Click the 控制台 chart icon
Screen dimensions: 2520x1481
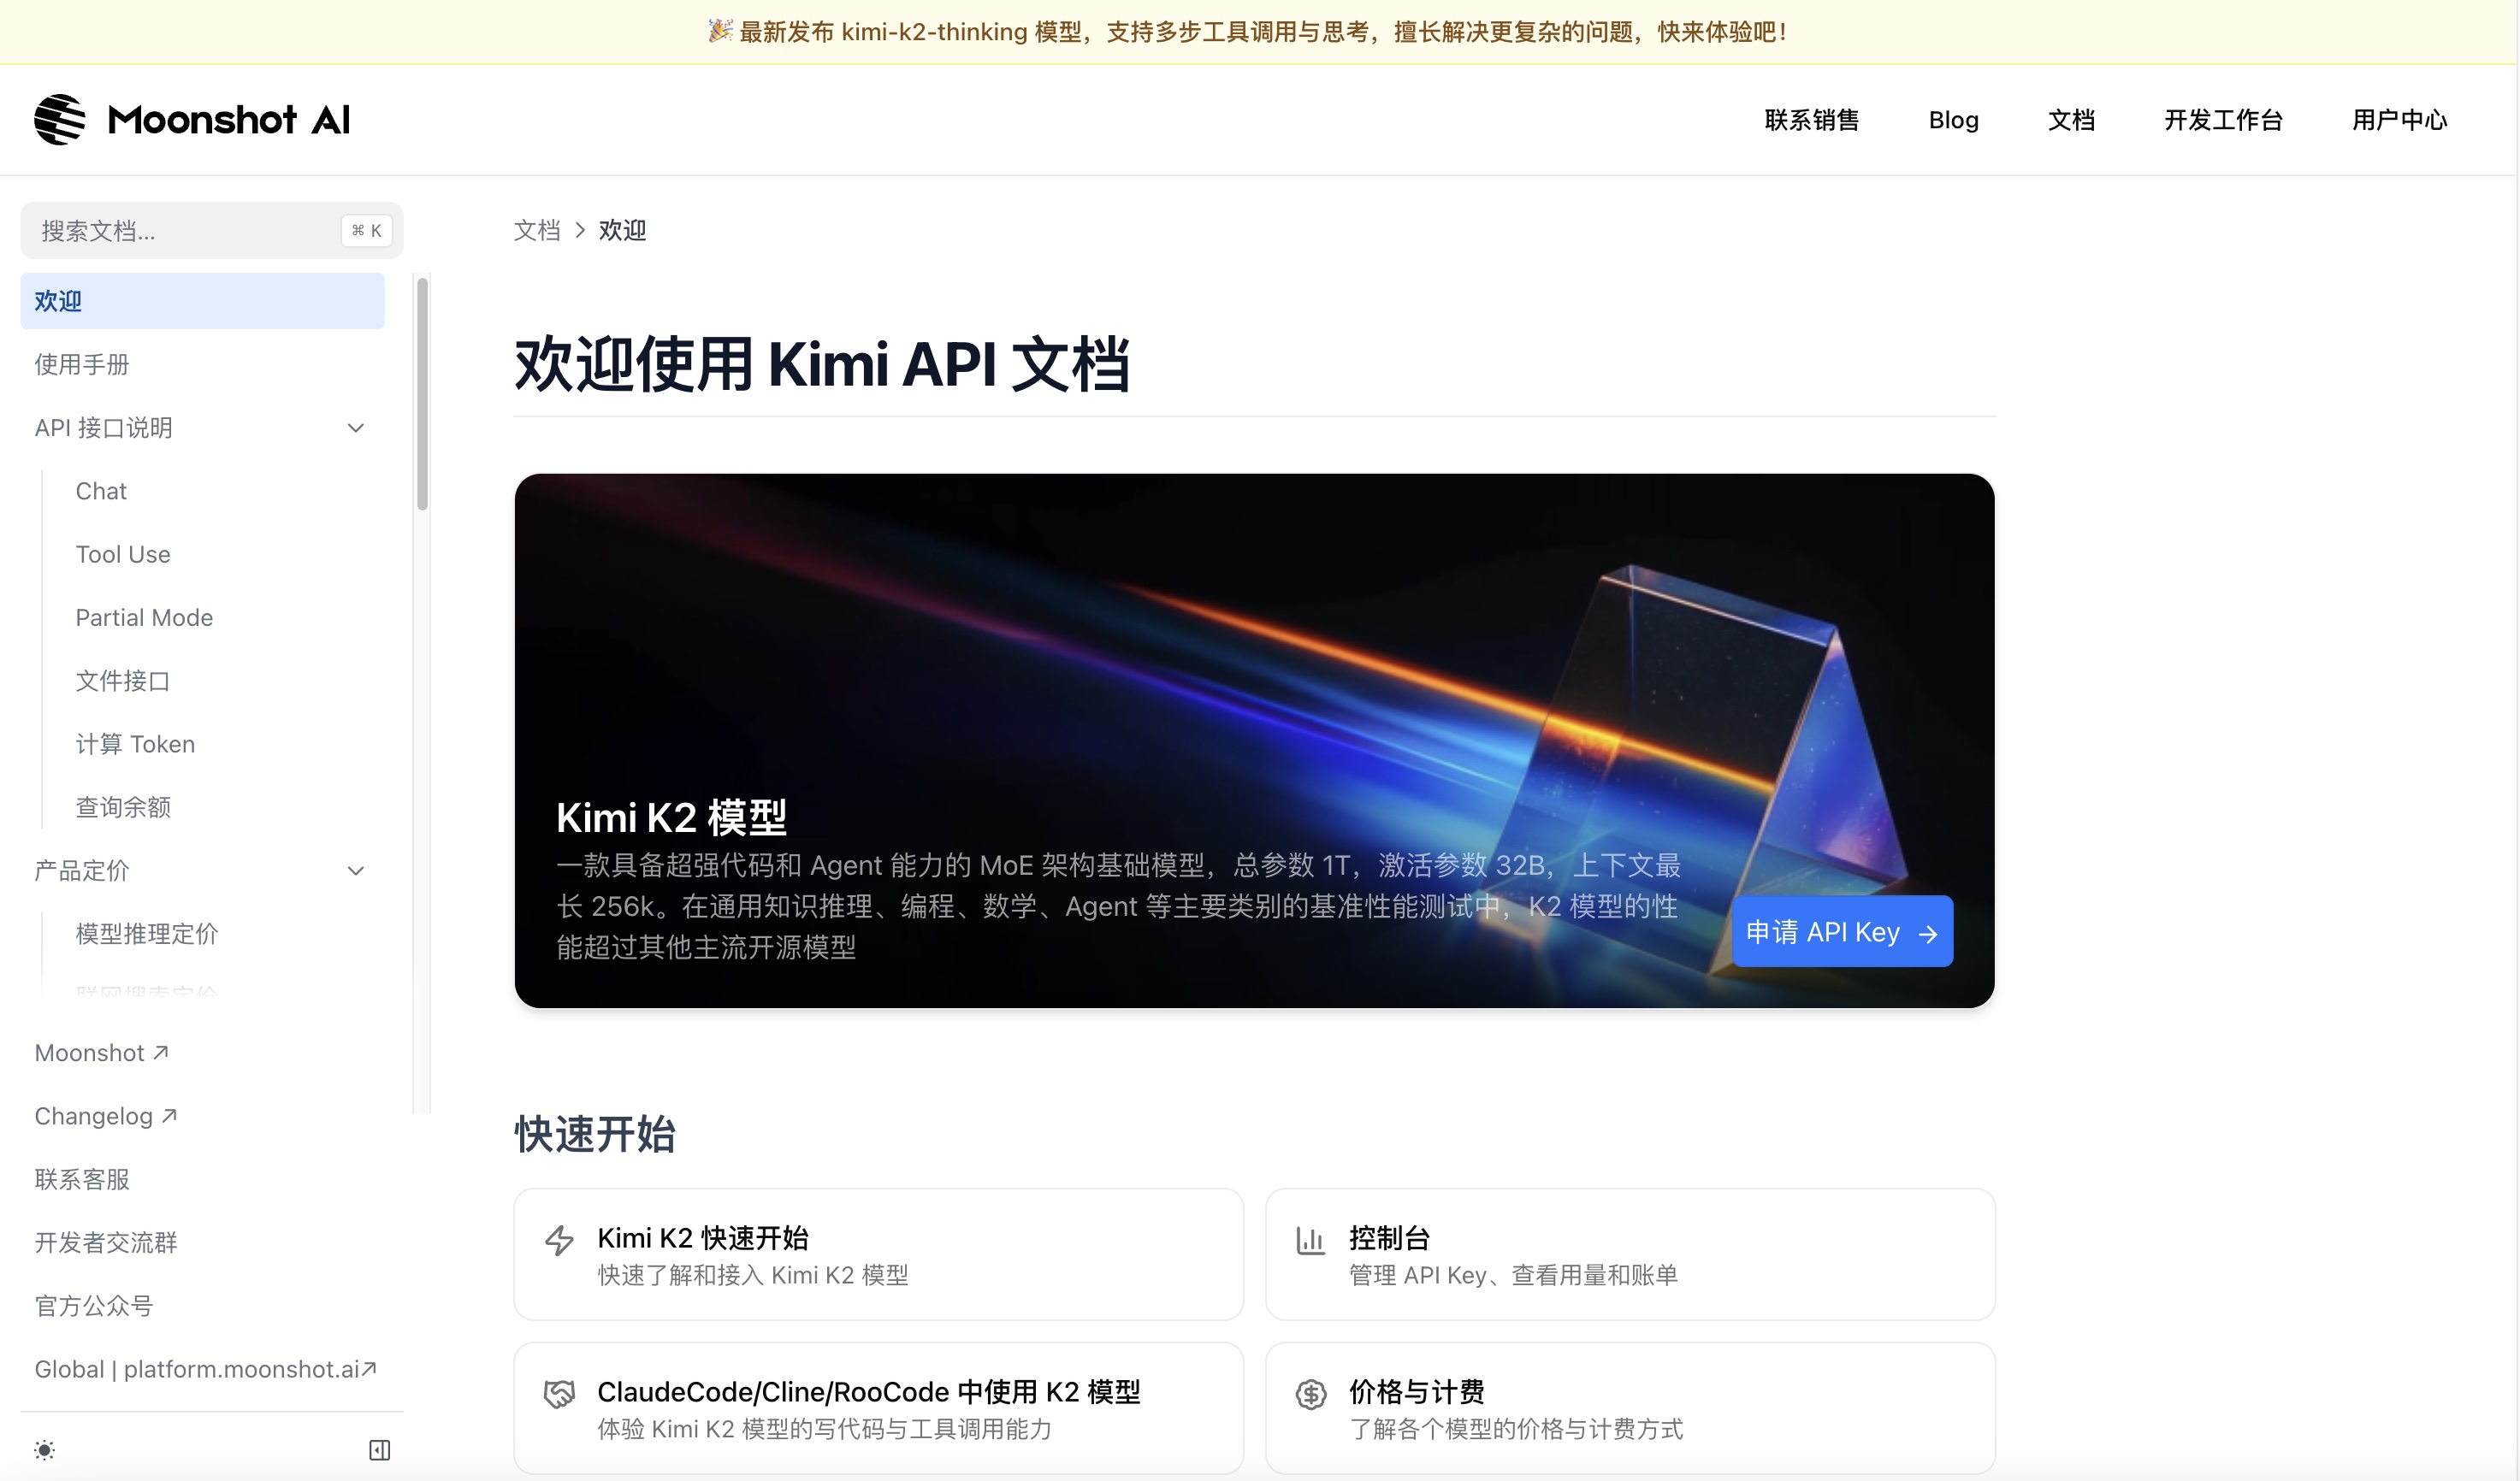pyautogui.click(x=1311, y=1239)
